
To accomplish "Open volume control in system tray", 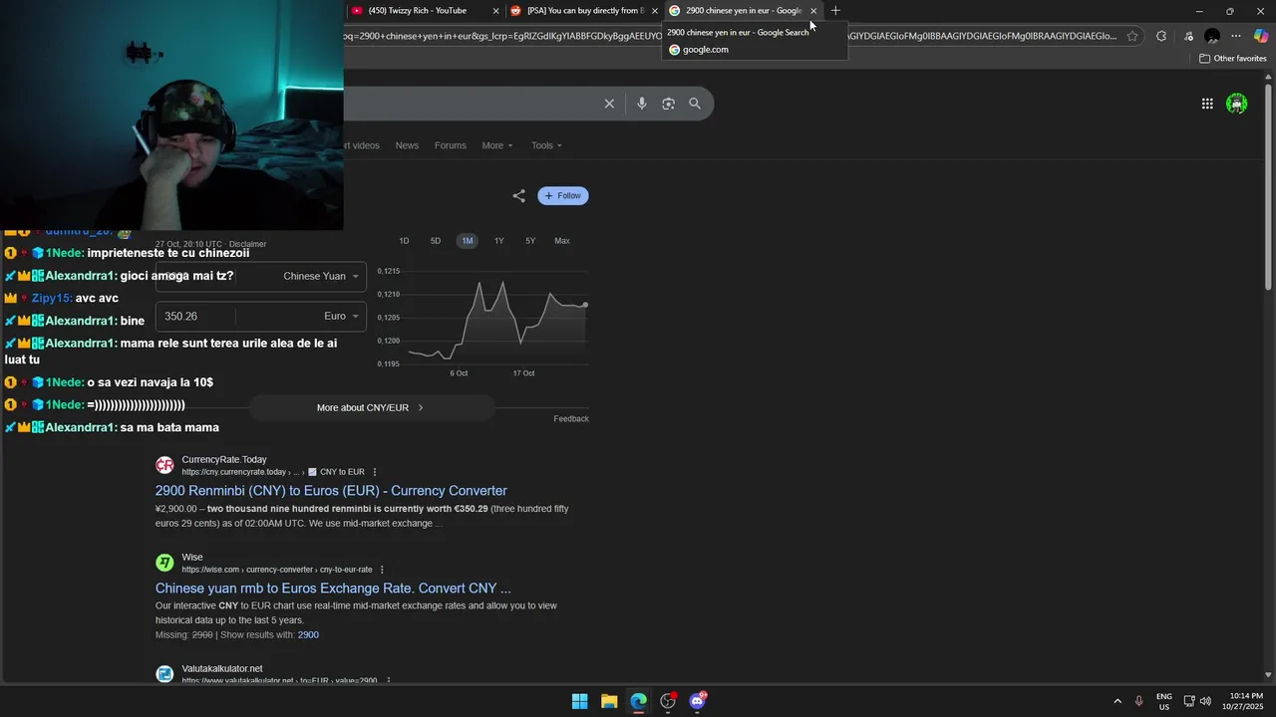I will (1206, 701).
